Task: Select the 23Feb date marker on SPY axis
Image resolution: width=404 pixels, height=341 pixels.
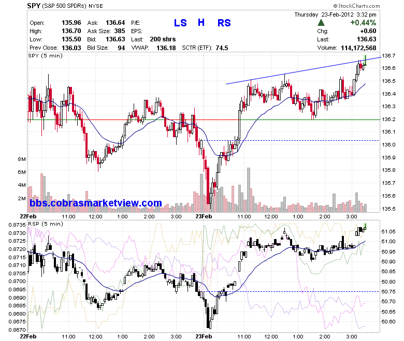Action: coord(204,216)
